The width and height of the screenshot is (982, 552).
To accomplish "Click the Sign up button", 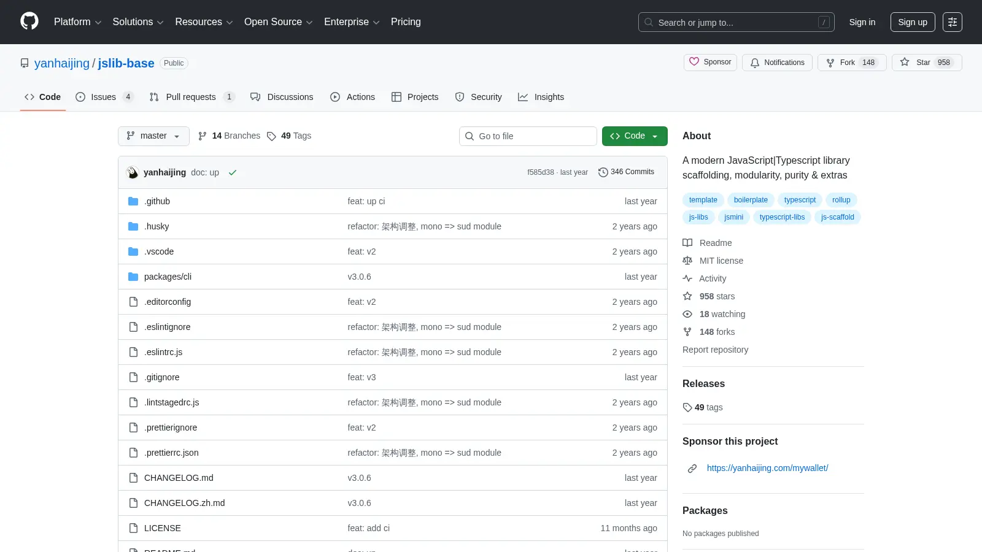I will [913, 22].
